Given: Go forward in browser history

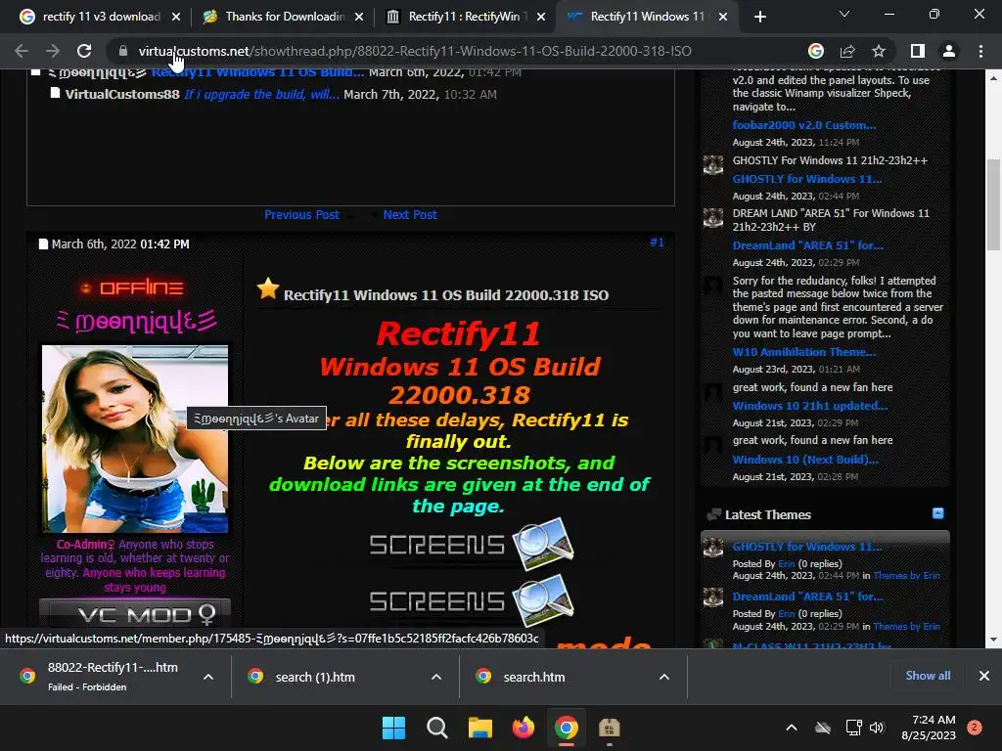Looking at the screenshot, I should point(53,51).
